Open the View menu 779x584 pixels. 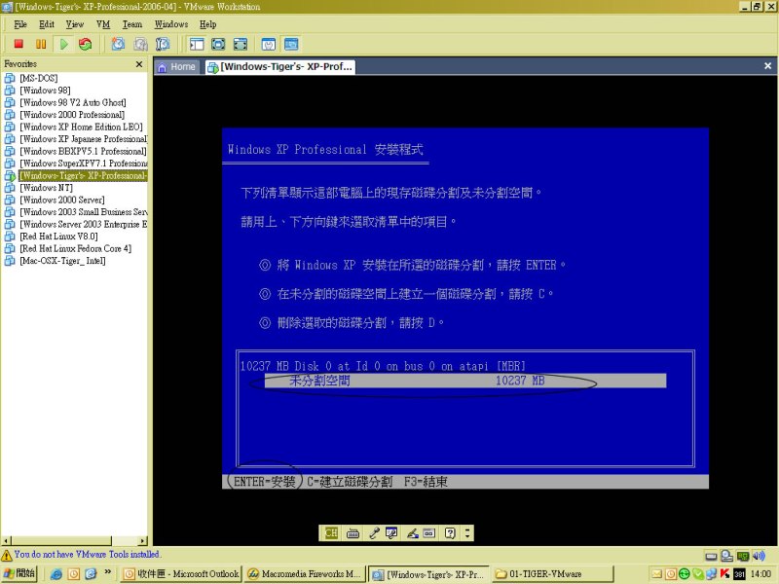[75, 24]
